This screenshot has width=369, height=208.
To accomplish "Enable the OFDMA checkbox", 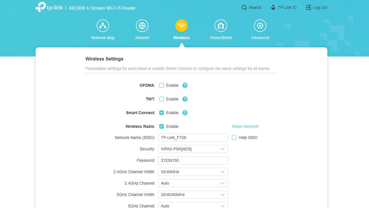I will click(161, 85).
